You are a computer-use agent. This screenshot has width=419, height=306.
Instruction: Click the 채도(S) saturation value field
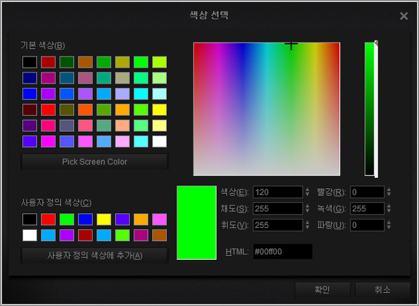coord(278,208)
